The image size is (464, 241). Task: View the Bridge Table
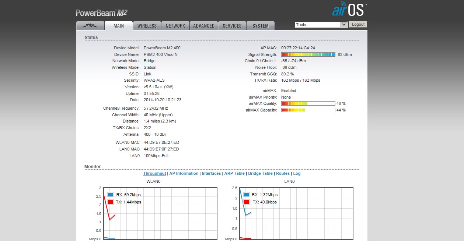261,173
